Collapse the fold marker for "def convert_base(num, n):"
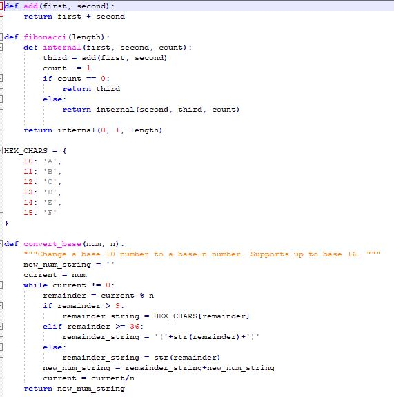Image resolution: width=394 pixels, height=397 pixels. point(1,244)
